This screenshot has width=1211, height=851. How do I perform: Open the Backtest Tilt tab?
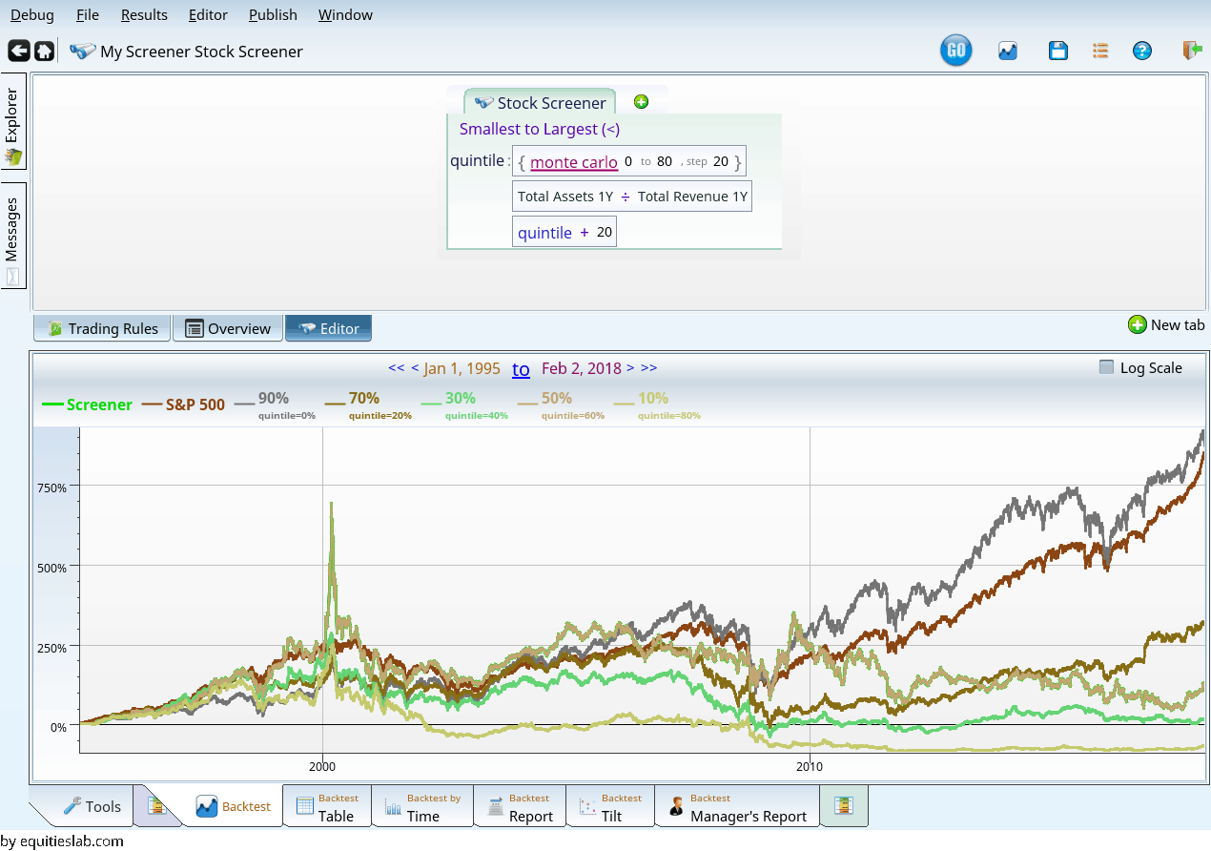(610, 807)
